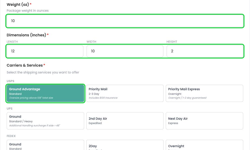This screenshot has width=250, height=150.
Task: Click the USPS carrier group label
Action: click(x=10, y=81)
